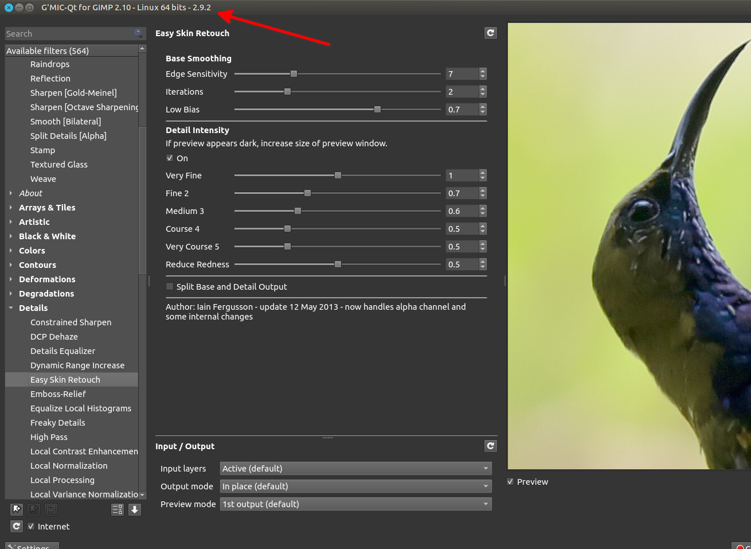This screenshot has width=751, height=549.
Task: Select the Freaky Details filter
Action: (x=57, y=423)
